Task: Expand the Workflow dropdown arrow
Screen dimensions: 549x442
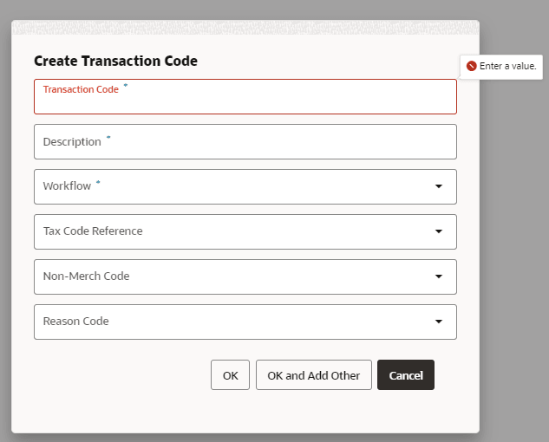Action: (x=438, y=186)
